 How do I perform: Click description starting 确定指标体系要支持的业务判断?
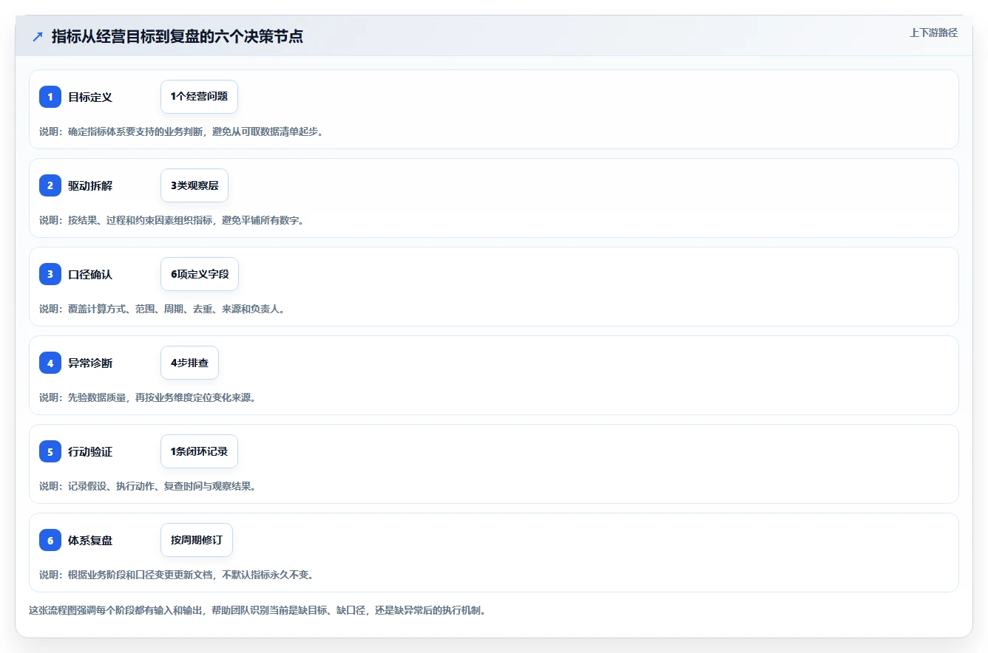(x=181, y=131)
